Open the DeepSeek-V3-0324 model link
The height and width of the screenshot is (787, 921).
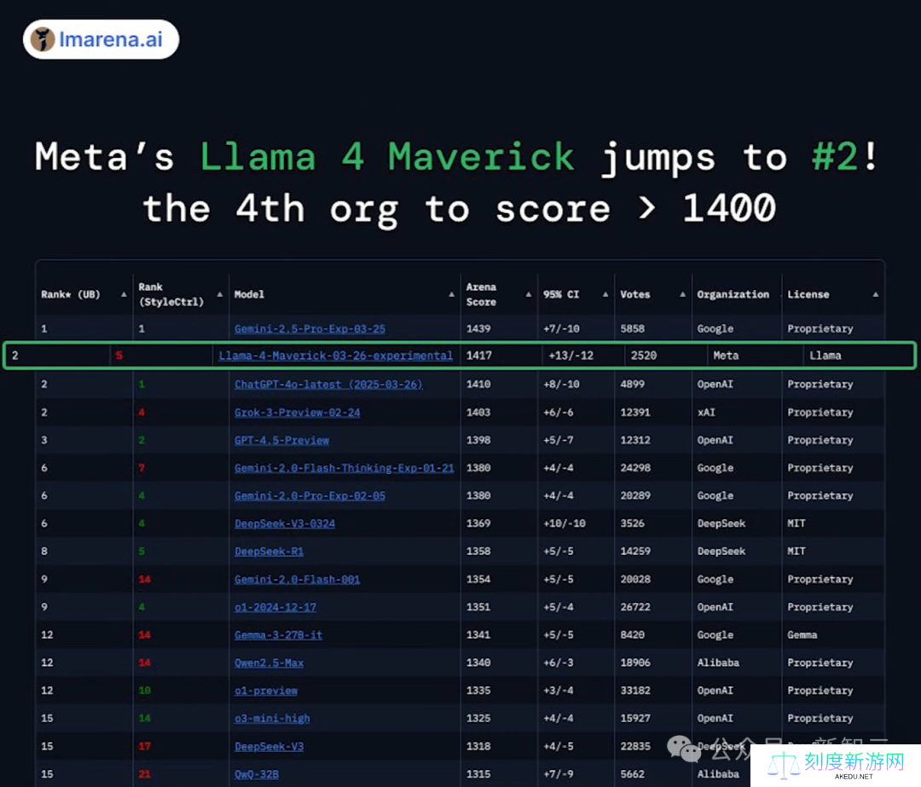pos(284,524)
